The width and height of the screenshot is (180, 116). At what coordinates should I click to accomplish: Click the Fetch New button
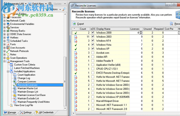click(36, 4)
